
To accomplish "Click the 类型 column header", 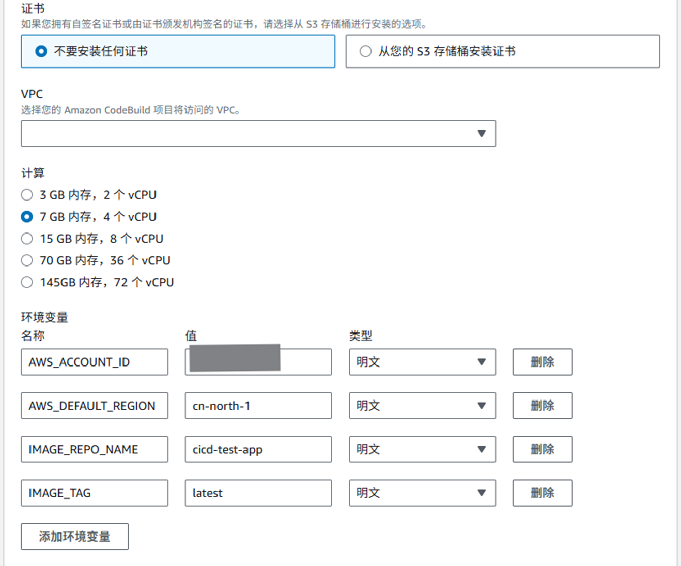I will (361, 336).
